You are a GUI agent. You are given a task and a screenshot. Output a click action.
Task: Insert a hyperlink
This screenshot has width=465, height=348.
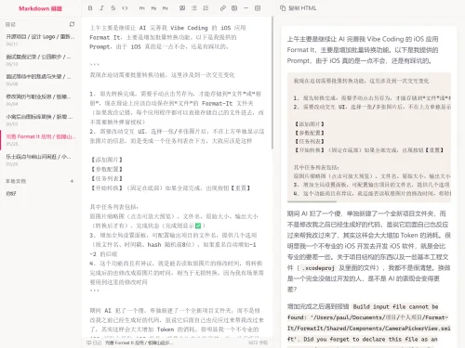point(222,8)
